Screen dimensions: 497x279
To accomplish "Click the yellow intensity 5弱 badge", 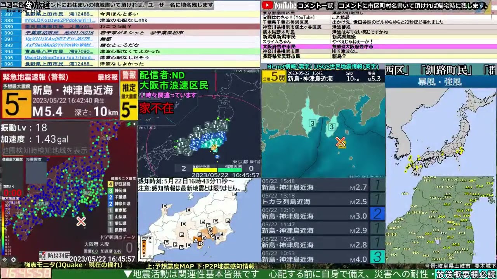I will [273, 76].
